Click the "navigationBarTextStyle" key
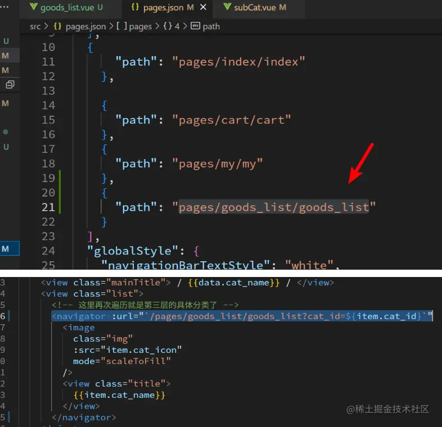 [x=186, y=265]
